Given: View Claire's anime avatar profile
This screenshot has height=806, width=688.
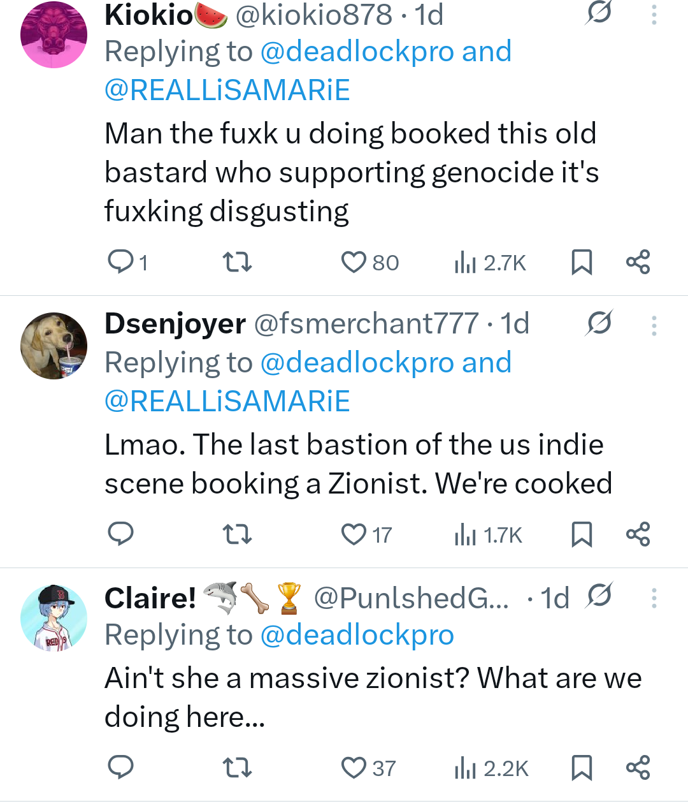Looking at the screenshot, I should click(x=54, y=617).
